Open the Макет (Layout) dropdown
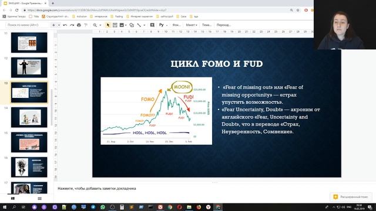Image resolution: width=376 pixels, height=211 pixels. [x=192, y=25]
